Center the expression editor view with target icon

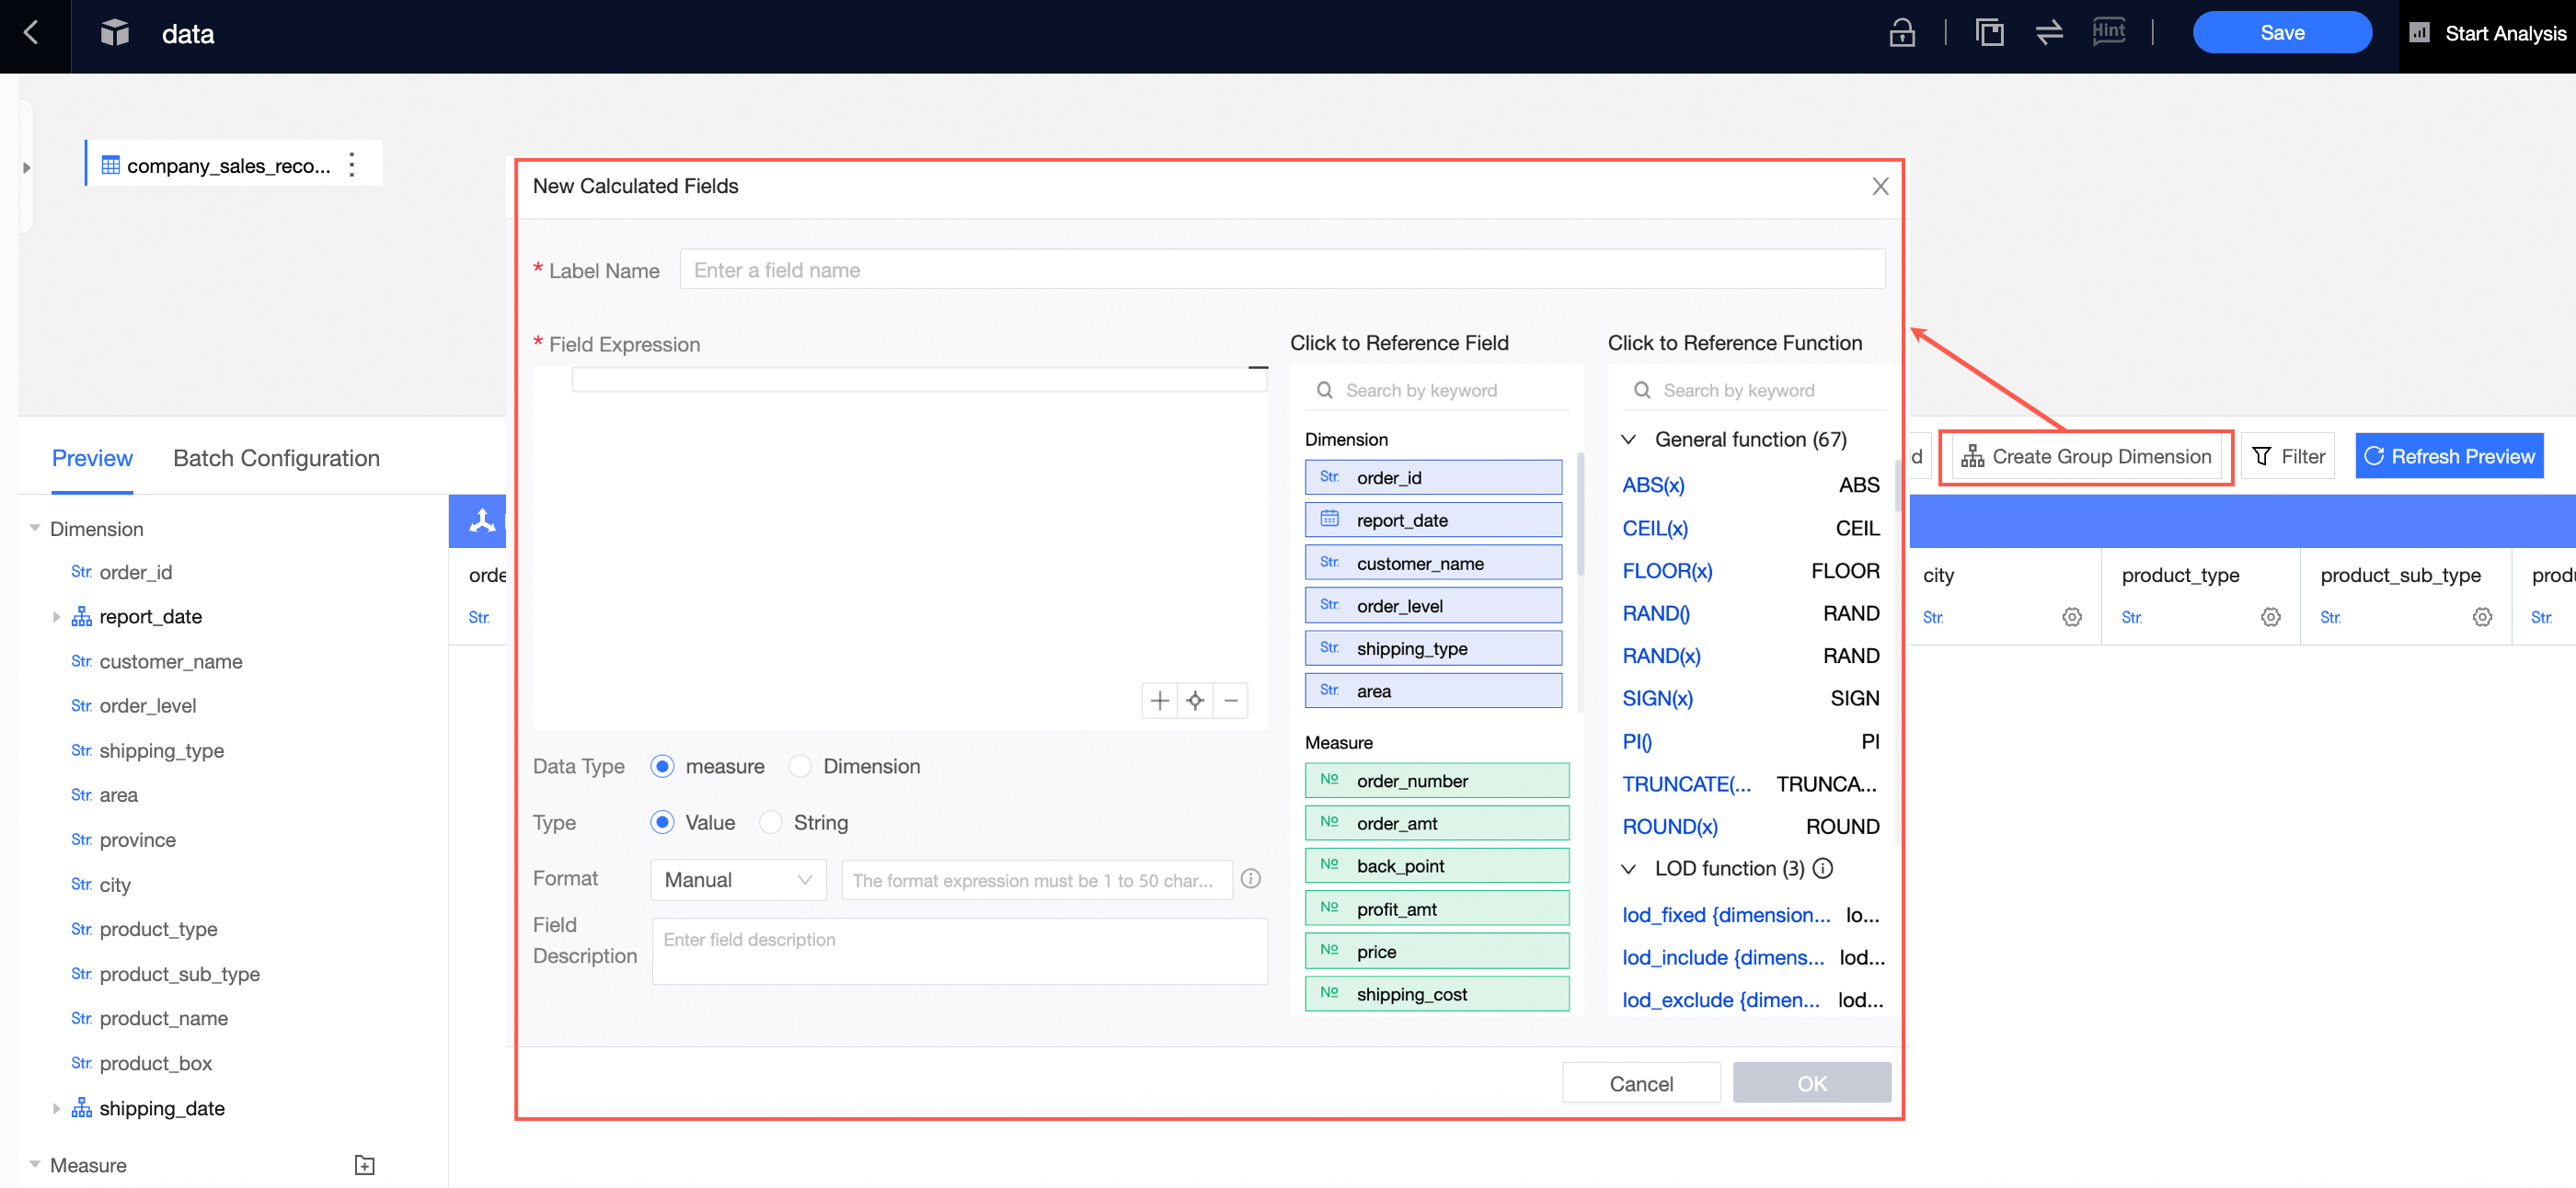pos(1195,701)
